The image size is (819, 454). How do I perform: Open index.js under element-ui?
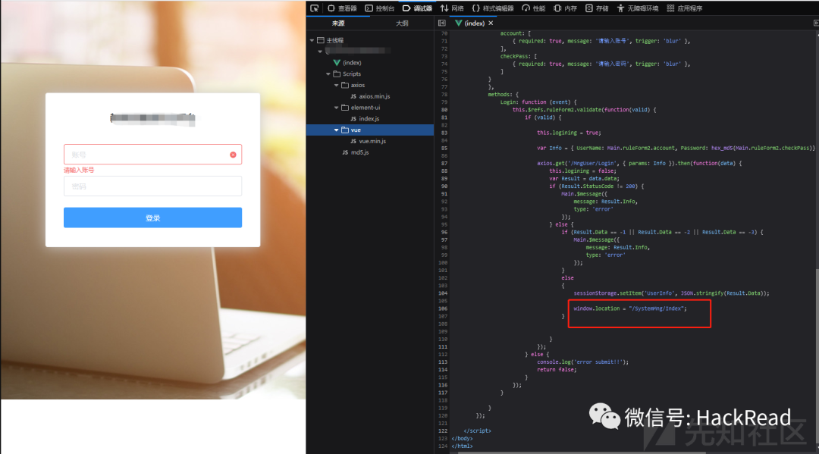click(369, 118)
